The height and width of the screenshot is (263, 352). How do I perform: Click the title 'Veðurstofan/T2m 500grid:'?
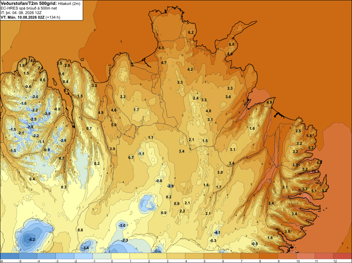[x=29, y=3]
